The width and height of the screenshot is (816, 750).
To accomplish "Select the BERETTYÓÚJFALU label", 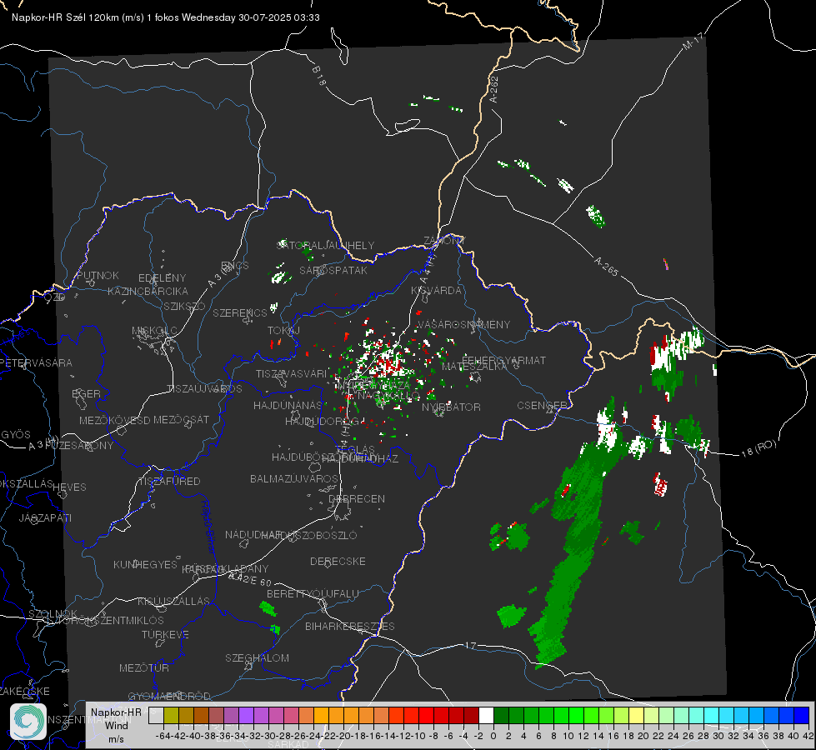I will coord(313,593).
